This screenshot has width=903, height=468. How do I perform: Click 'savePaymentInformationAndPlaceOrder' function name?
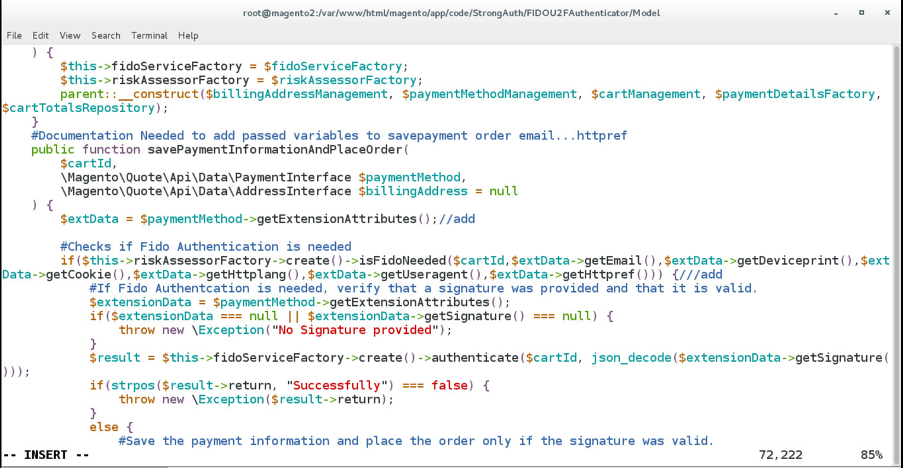[x=275, y=149]
